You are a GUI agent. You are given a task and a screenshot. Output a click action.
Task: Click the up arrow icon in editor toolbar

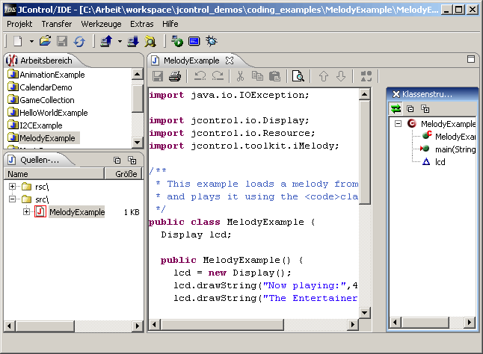[324, 76]
